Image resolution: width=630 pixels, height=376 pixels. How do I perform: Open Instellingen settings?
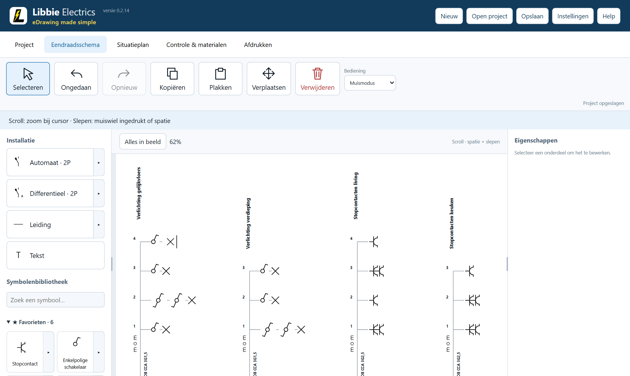[573, 16]
